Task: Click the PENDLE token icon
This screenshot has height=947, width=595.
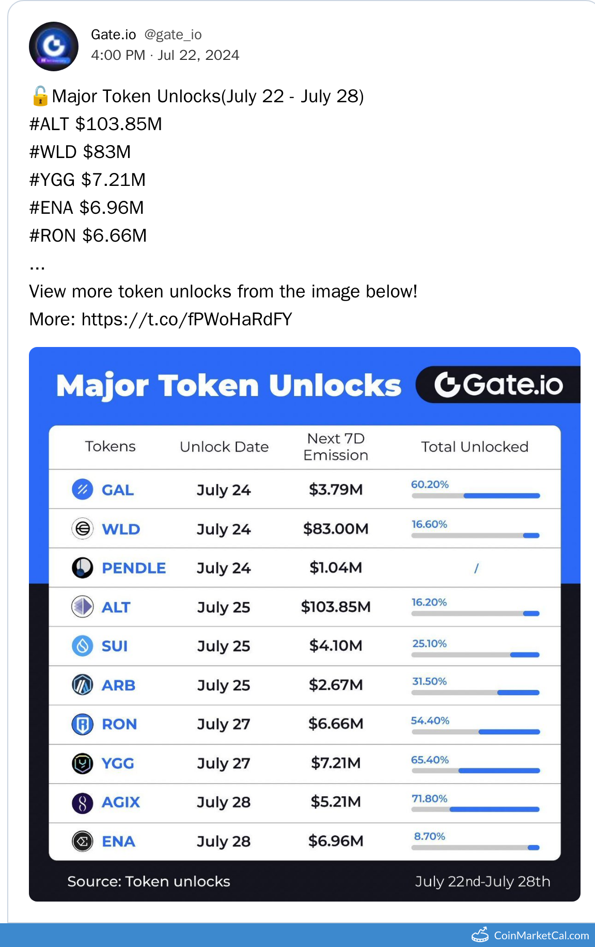Action: [82, 568]
